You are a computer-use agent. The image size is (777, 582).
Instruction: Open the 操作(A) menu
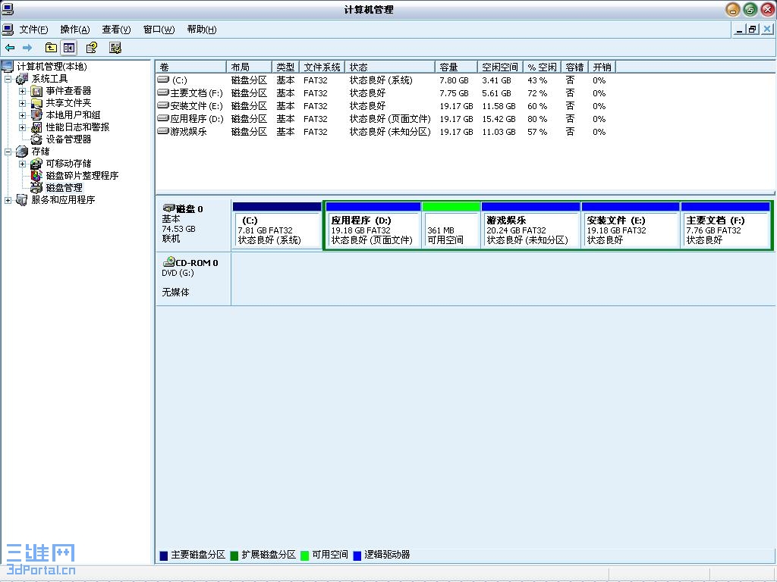[75, 30]
